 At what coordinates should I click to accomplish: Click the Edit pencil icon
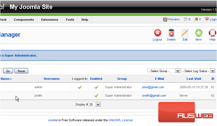tap(185, 33)
